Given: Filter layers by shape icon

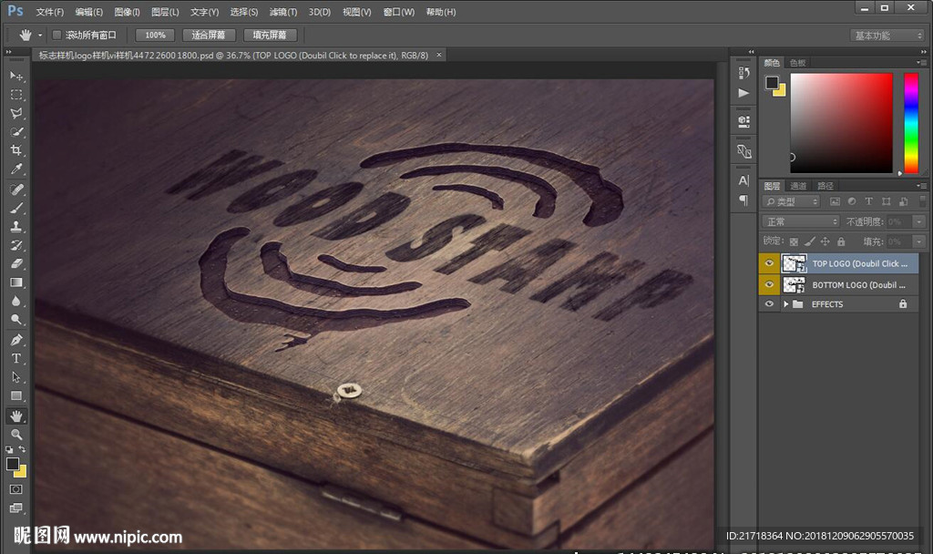Looking at the screenshot, I should click(886, 201).
